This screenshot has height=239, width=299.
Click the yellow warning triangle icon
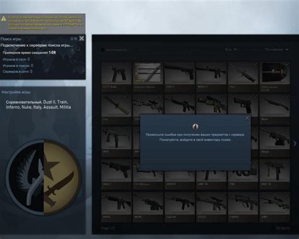3,18
